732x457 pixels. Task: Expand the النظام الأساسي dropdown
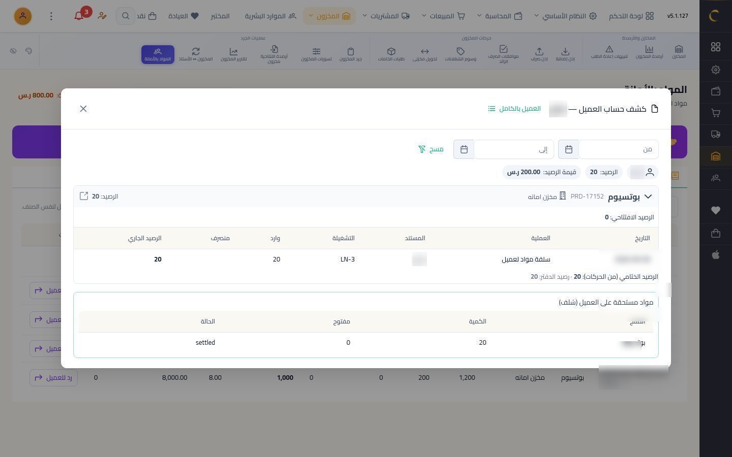pos(565,16)
